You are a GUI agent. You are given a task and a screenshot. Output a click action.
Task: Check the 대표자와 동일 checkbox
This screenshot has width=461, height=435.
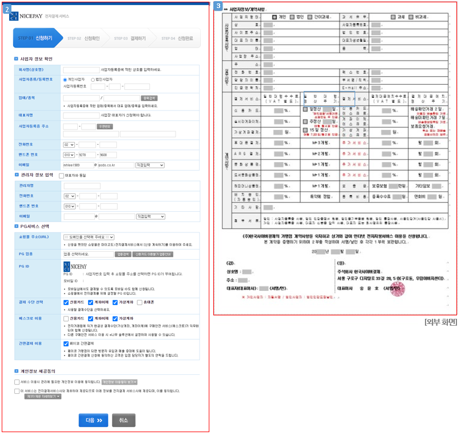coord(61,176)
